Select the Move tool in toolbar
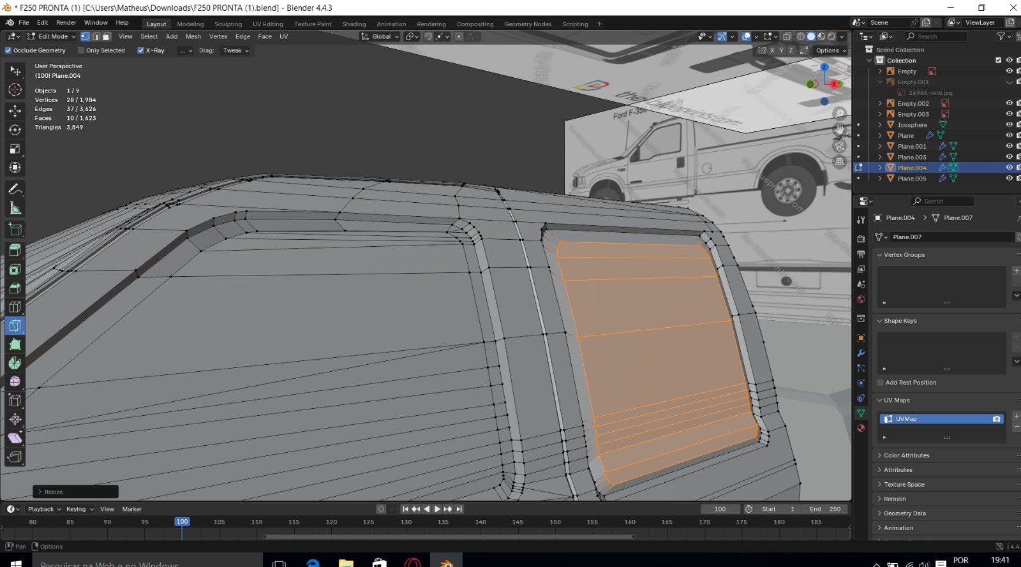The width and height of the screenshot is (1021, 567). click(x=15, y=110)
